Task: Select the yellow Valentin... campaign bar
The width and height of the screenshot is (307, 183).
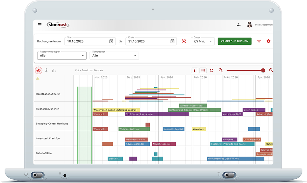Action: pos(199,129)
